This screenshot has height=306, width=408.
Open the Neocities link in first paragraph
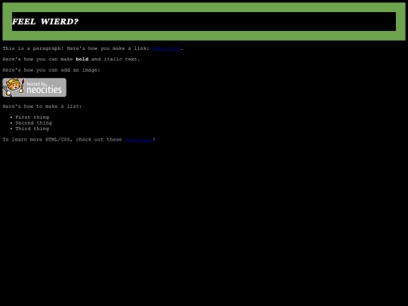(x=166, y=48)
